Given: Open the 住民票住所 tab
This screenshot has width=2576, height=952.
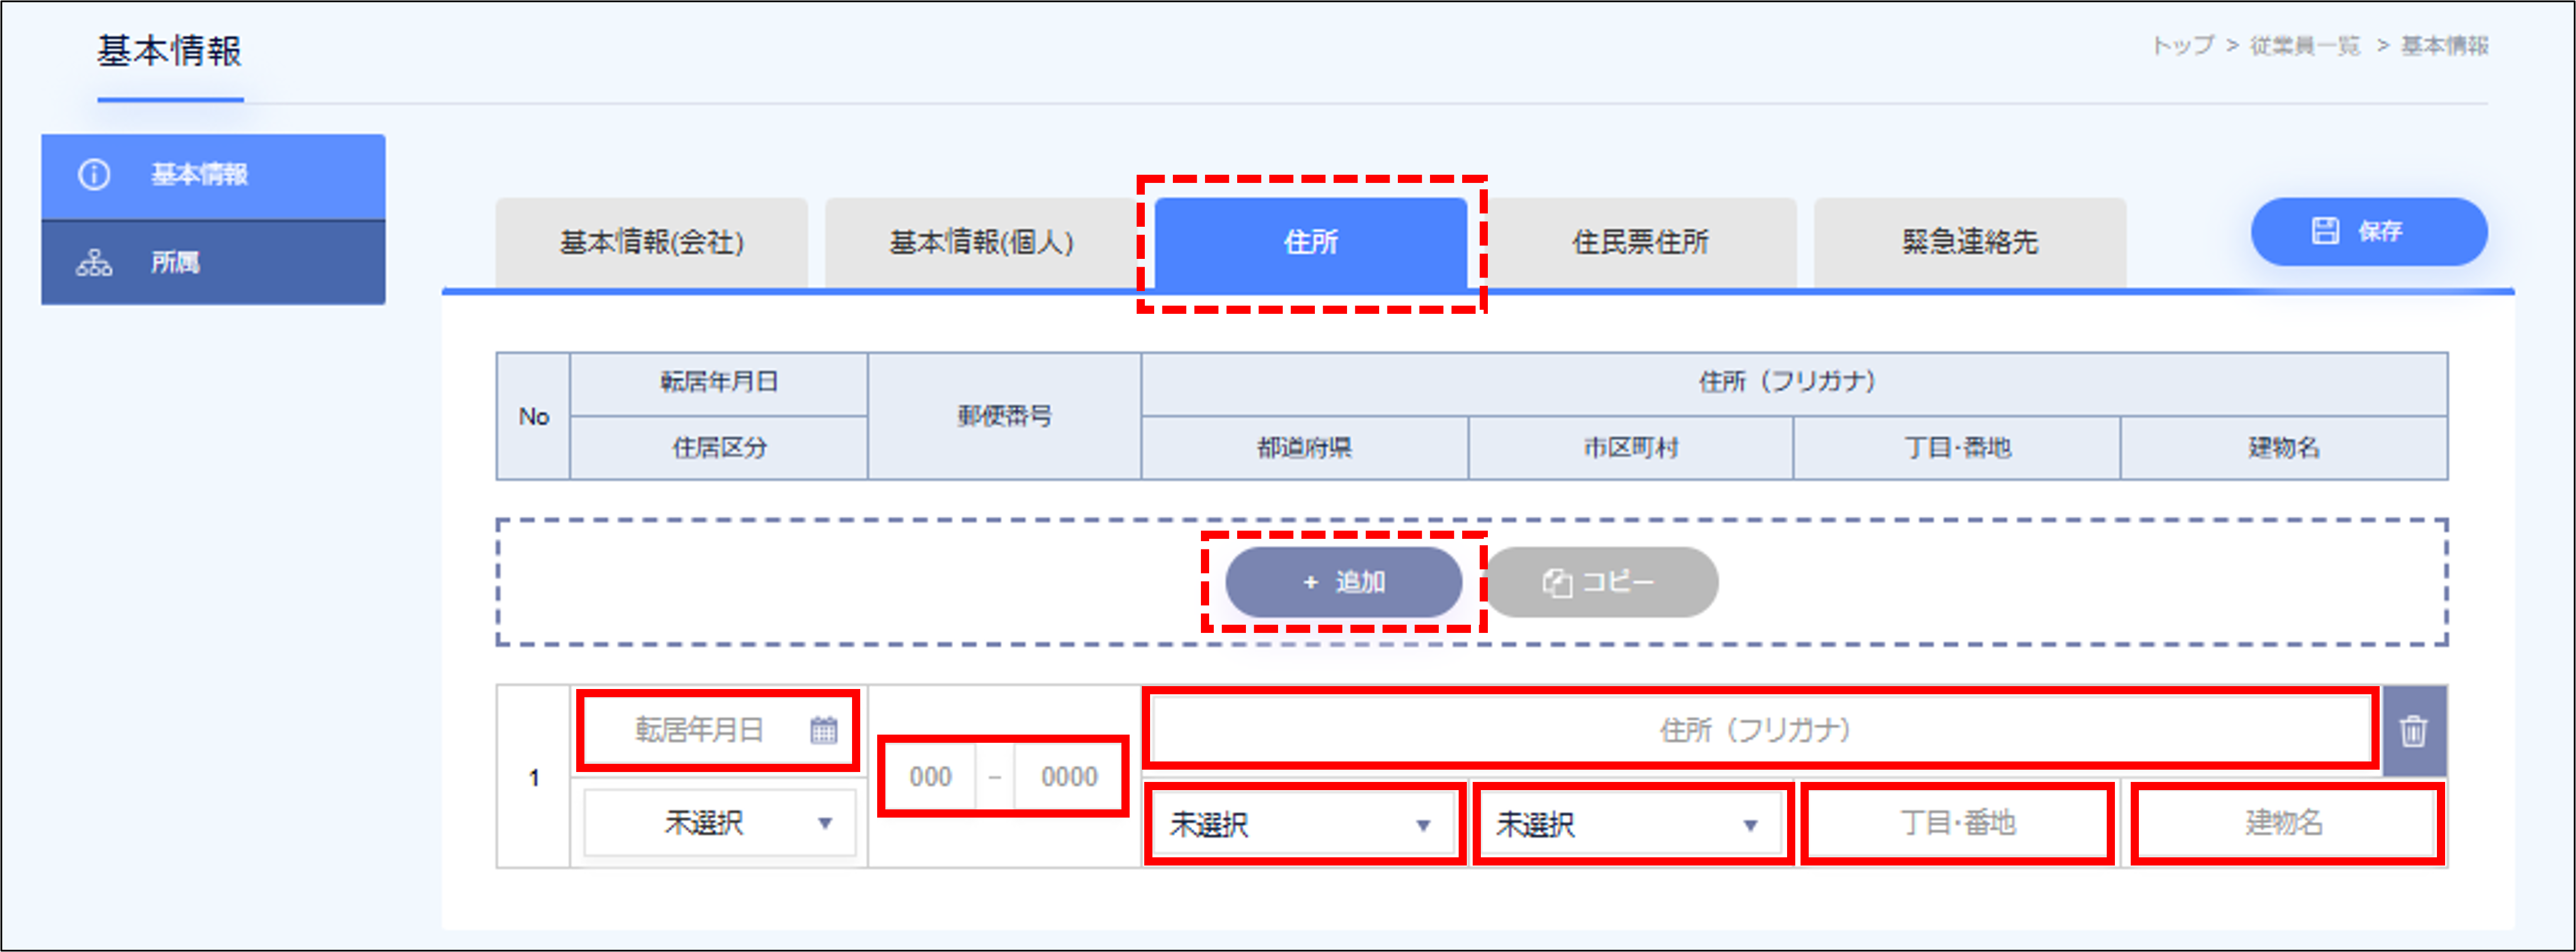Looking at the screenshot, I should click(1640, 242).
